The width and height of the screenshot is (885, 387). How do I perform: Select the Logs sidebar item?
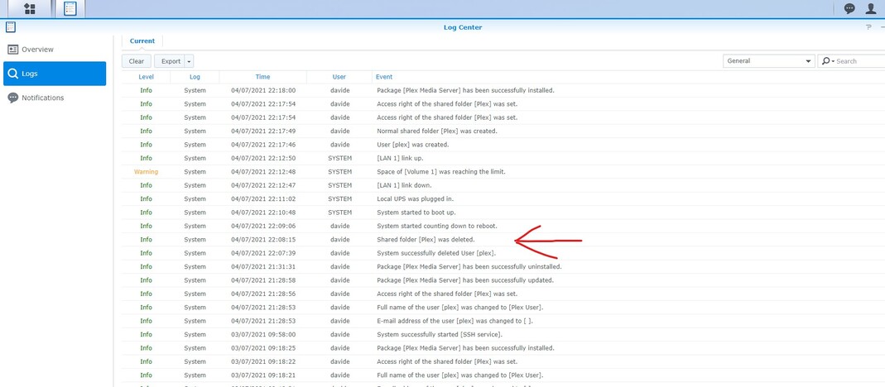(x=55, y=74)
